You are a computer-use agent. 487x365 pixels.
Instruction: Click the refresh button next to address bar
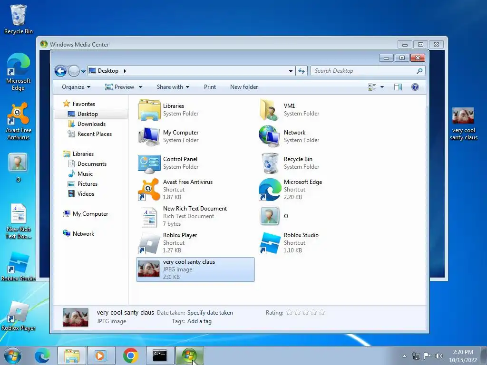click(x=301, y=71)
